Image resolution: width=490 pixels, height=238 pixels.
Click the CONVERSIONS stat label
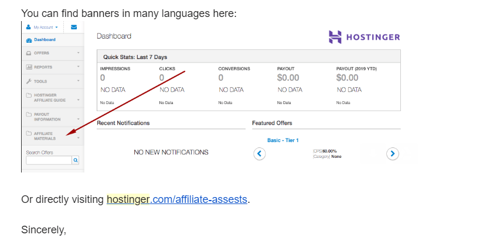[x=234, y=68]
